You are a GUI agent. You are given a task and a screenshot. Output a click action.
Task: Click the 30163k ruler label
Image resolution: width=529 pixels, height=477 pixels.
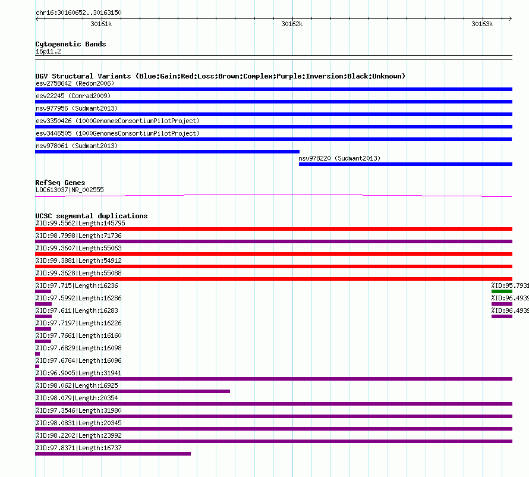tap(482, 24)
